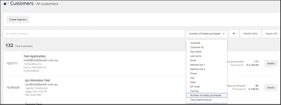This screenshot has height=105, width=281.
Task: Open the Customers breadcrumb link
Action: tap(22, 3)
